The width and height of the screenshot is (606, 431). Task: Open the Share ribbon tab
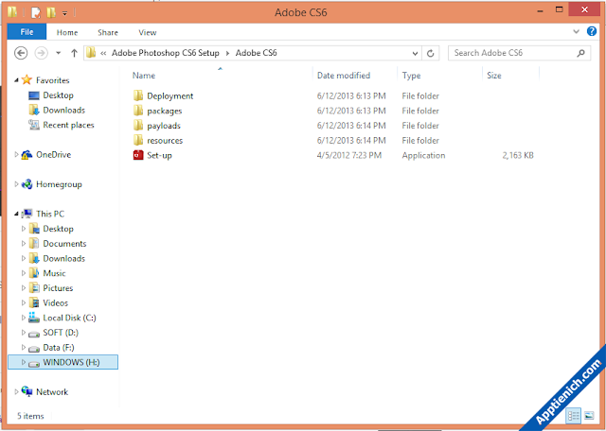[108, 32]
